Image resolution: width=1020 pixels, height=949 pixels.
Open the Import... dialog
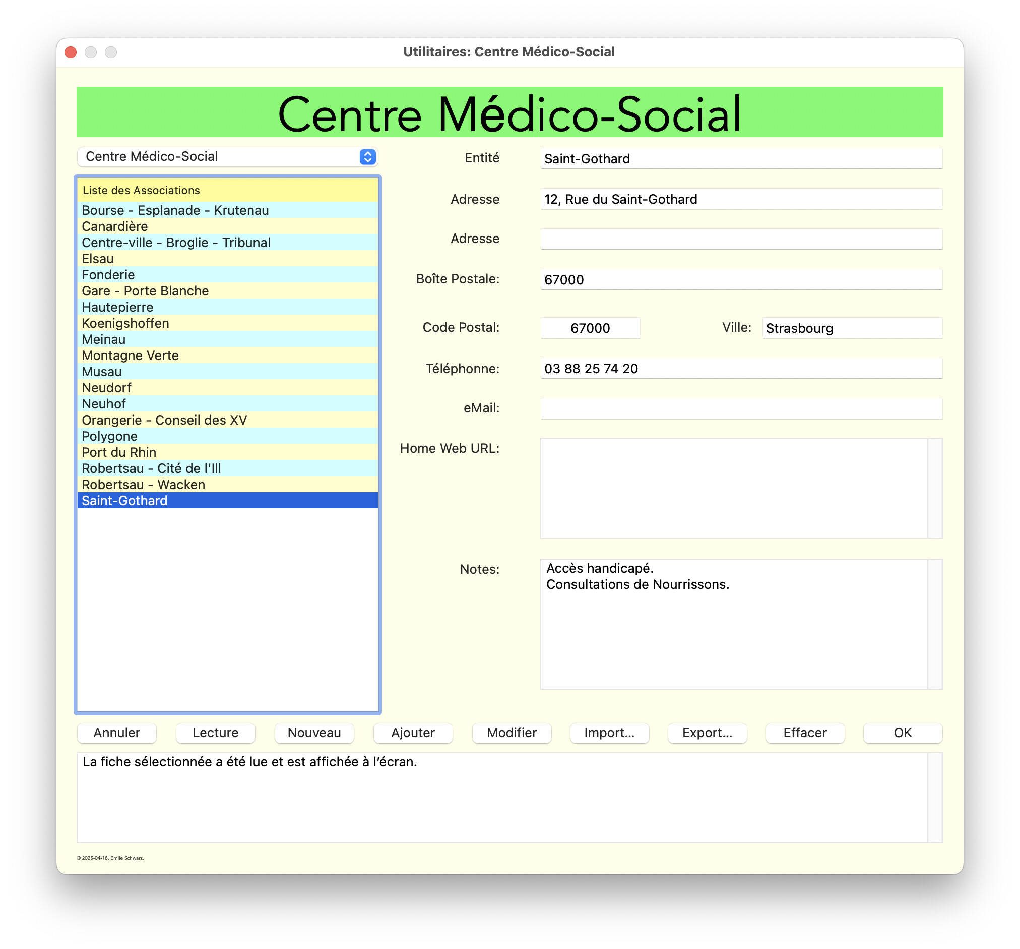click(609, 732)
